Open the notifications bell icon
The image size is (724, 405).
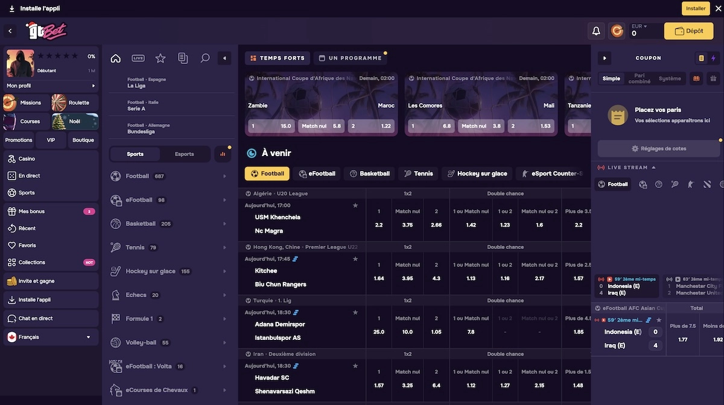595,29
